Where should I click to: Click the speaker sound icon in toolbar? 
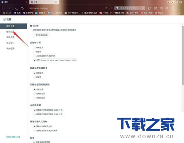(161, 8)
